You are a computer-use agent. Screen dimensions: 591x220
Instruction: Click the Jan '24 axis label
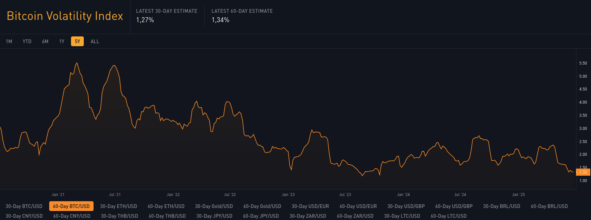[x=404, y=194]
